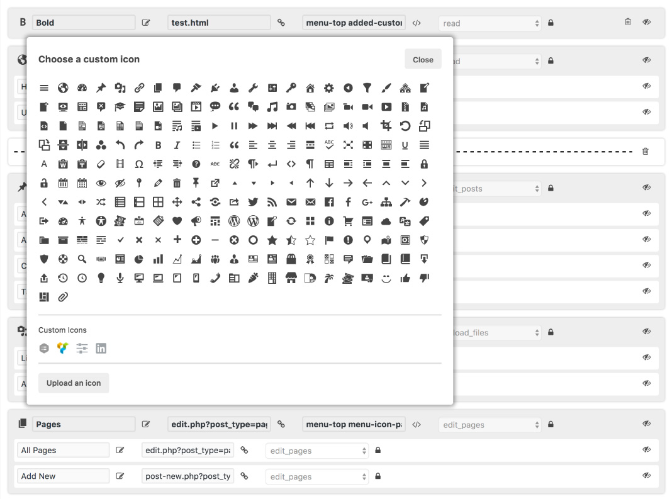Pick the lightbulb icon
The width and height of the screenshot is (672, 499).
[x=101, y=278]
